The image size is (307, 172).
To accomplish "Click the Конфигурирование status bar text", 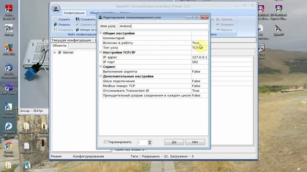I will 88,156.
